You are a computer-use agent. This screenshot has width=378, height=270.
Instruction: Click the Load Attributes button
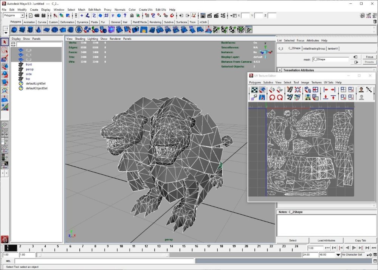326,240
